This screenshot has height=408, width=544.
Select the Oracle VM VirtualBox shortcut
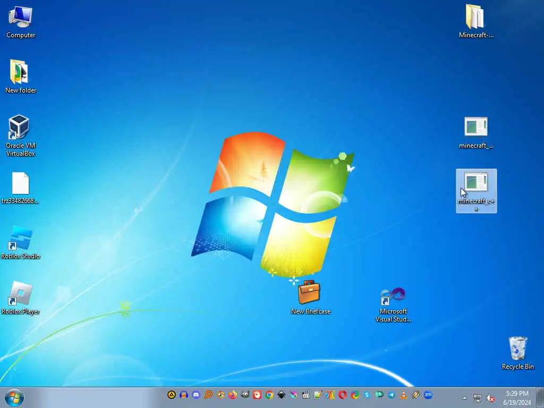pos(21,135)
